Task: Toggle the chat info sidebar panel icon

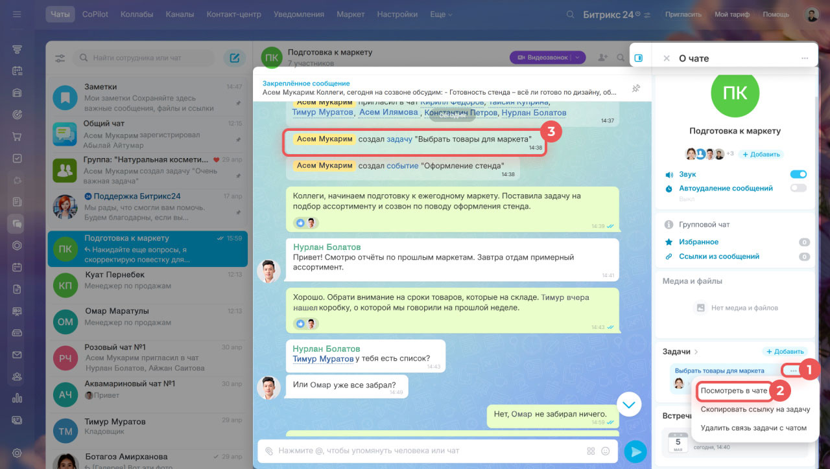Action: (638, 58)
